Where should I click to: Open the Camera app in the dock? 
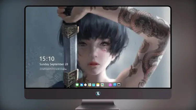tap(119, 85)
